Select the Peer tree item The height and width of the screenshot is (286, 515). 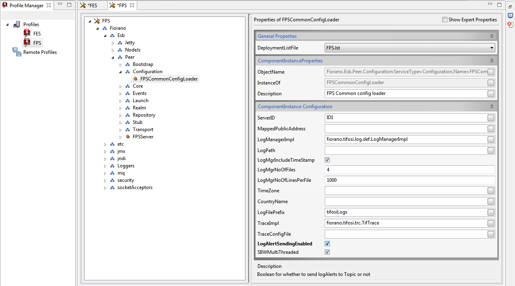click(130, 57)
